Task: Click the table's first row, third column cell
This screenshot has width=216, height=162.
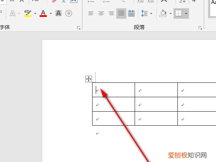Action: pos(197,90)
